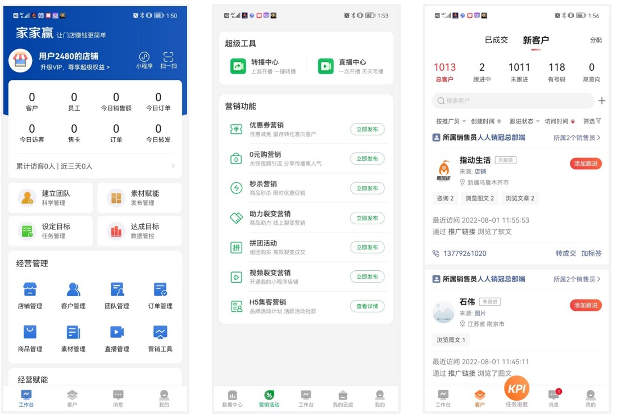Tap 查看详情 for H5集客营销
The image size is (617, 417).
pos(367,306)
